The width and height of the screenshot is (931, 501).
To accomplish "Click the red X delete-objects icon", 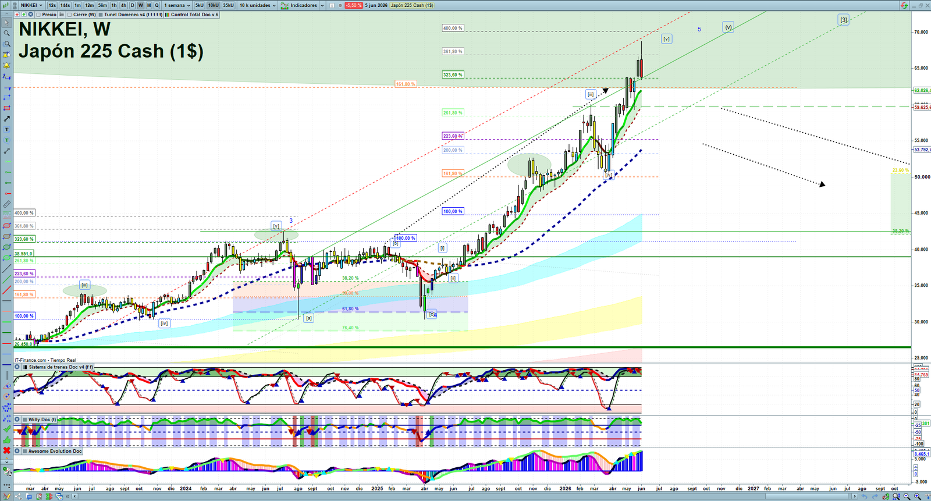I will pyautogui.click(x=6, y=450).
